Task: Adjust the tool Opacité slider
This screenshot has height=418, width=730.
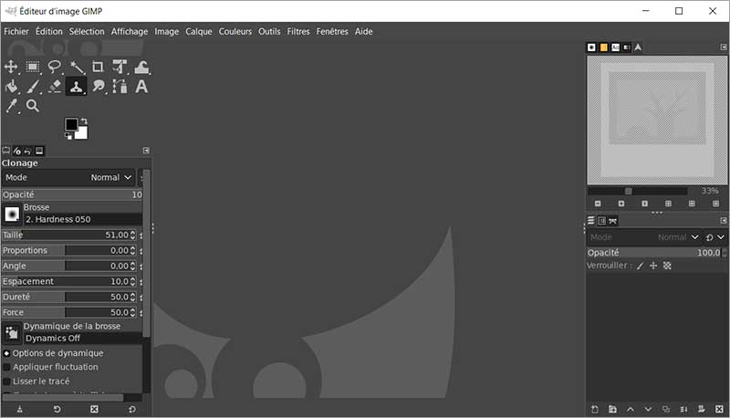Action: pyautogui.click(x=72, y=194)
